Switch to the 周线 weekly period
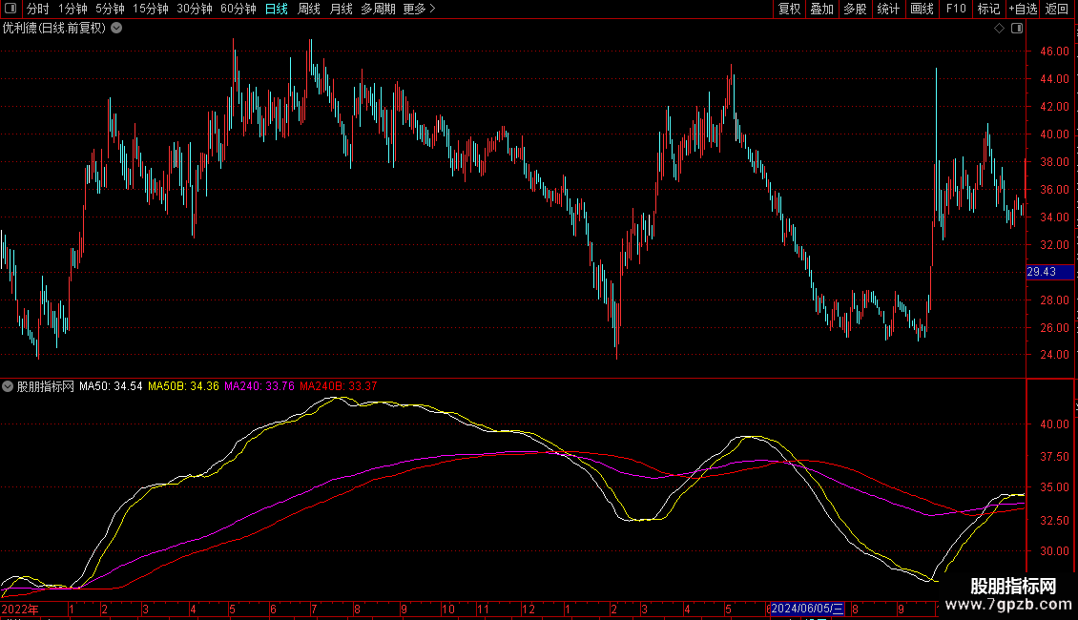 coord(309,10)
